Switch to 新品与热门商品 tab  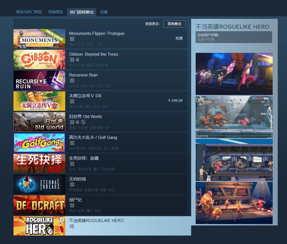[29, 12]
